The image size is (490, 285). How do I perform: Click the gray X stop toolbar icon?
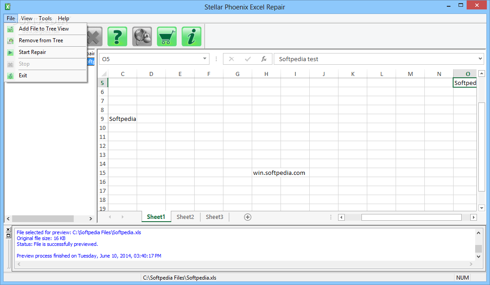coord(95,36)
